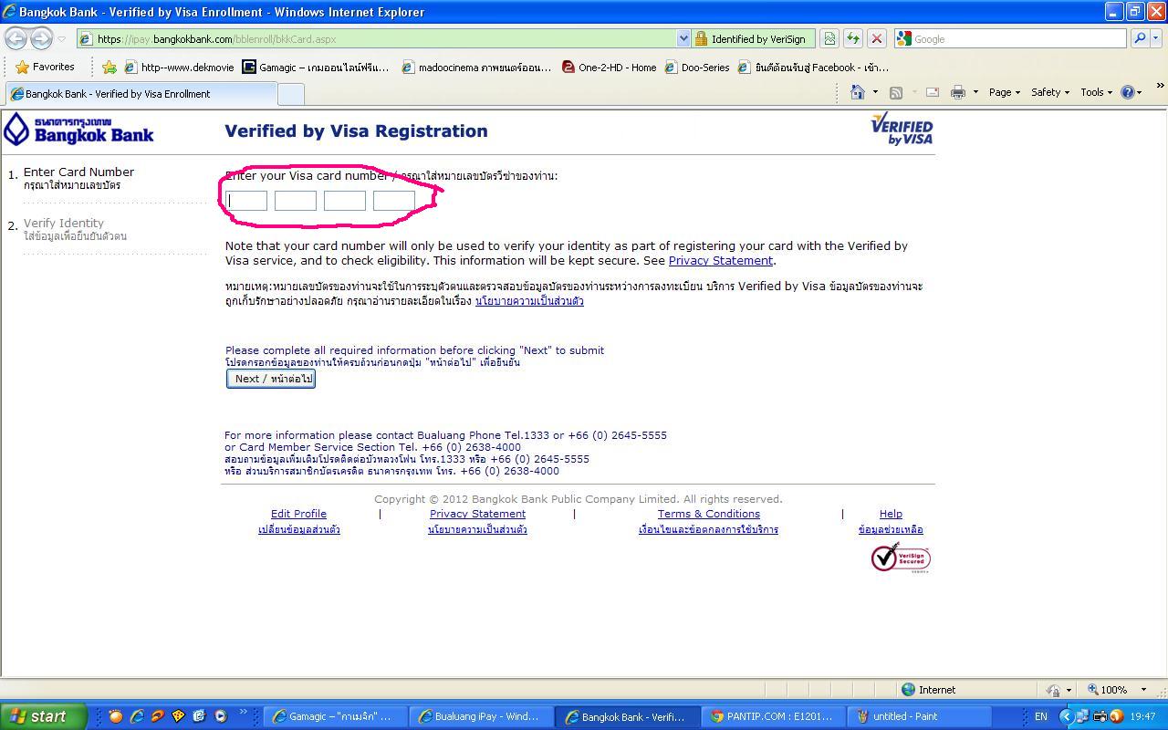Click the EN language indicator
Viewport: 1168px width, 730px height.
pyautogui.click(x=1040, y=716)
